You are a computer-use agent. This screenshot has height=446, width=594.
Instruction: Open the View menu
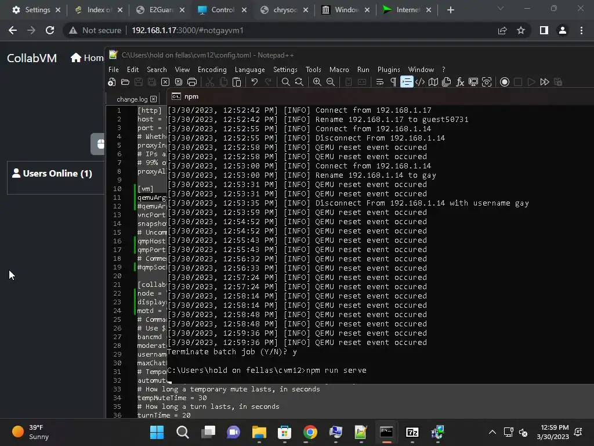[x=182, y=70]
